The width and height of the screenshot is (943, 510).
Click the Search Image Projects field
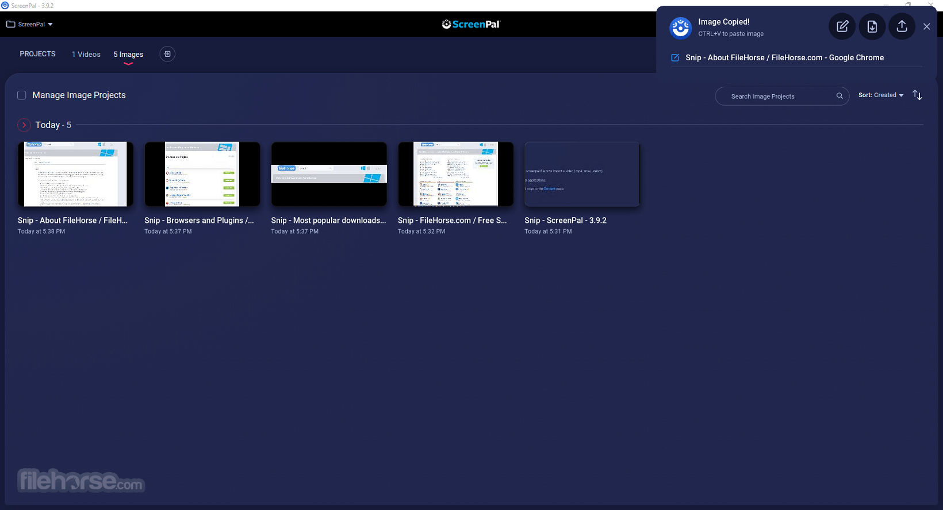(782, 96)
